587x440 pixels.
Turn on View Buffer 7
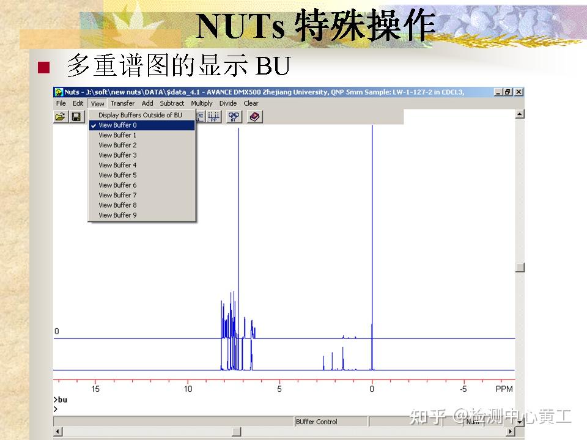[x=116, y=195]
